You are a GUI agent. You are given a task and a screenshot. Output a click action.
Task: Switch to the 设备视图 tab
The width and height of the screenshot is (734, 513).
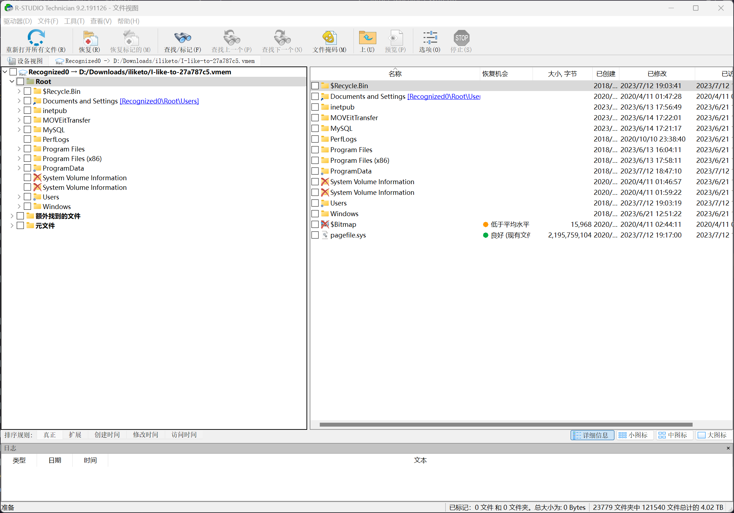(25, 61)
